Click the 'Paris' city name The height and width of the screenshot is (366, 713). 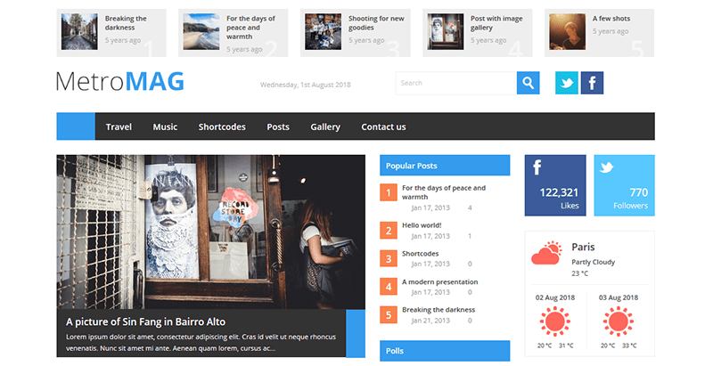[x=583, y=247]
